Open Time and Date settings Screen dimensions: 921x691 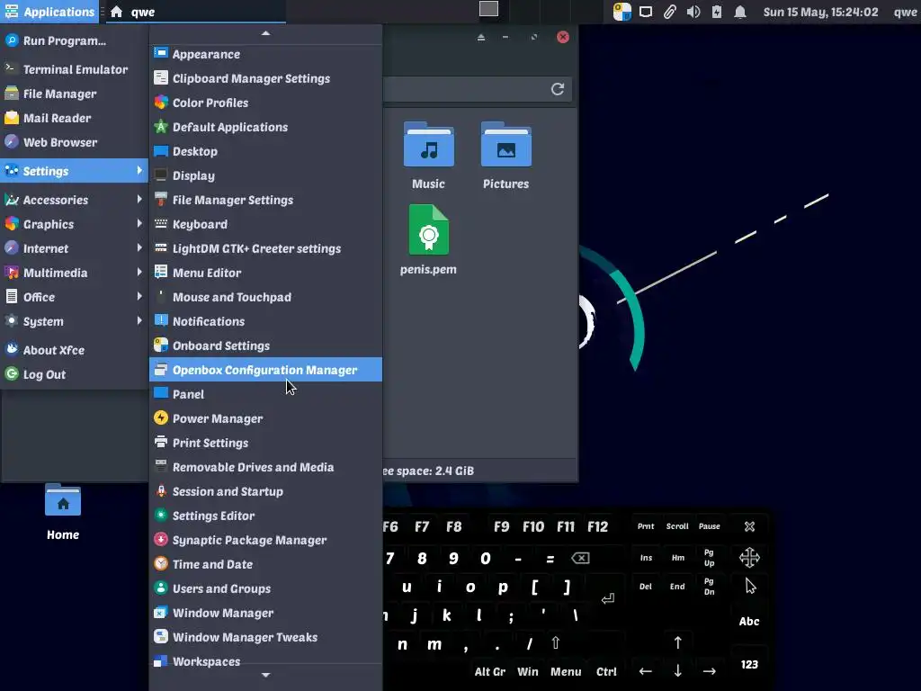click(265, 564)
